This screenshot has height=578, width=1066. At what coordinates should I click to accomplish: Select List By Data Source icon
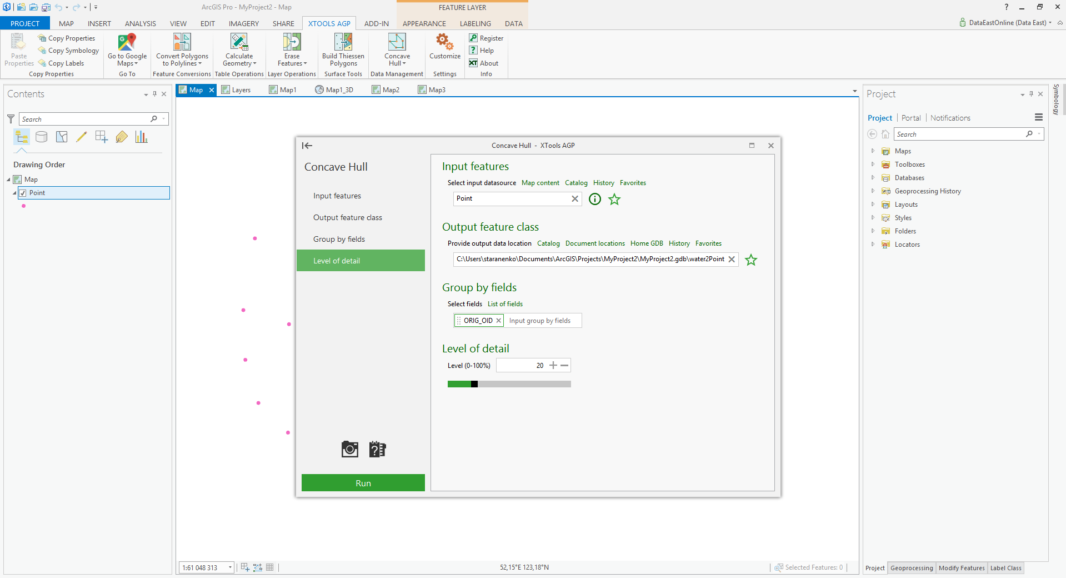click(x=42, y=137)
